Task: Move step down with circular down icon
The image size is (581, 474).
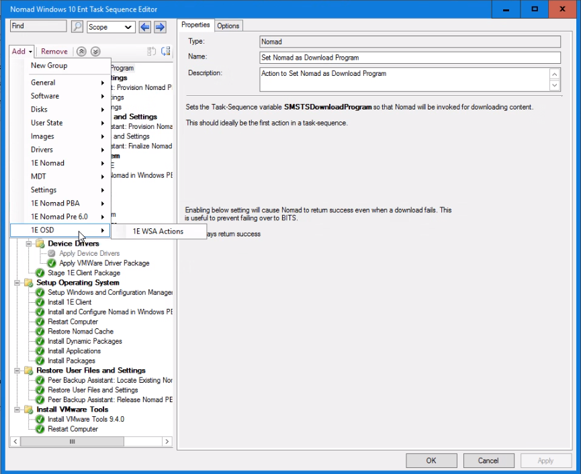Action: tap(95, 52)
